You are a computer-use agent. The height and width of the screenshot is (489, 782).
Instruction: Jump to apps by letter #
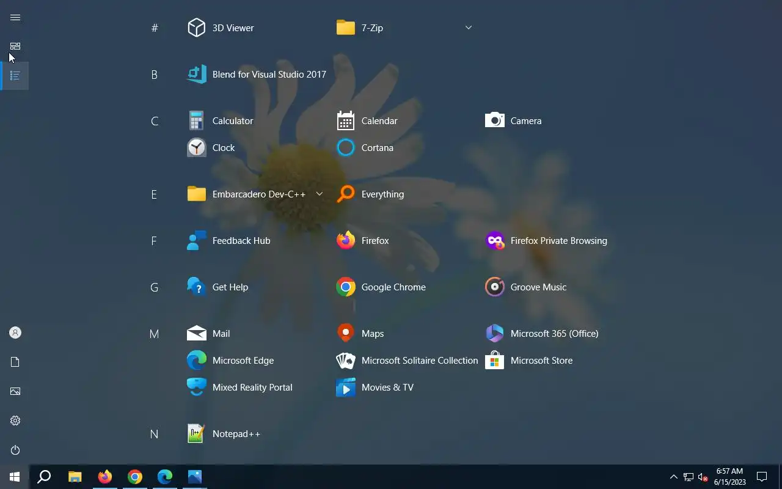pos(155,28)
